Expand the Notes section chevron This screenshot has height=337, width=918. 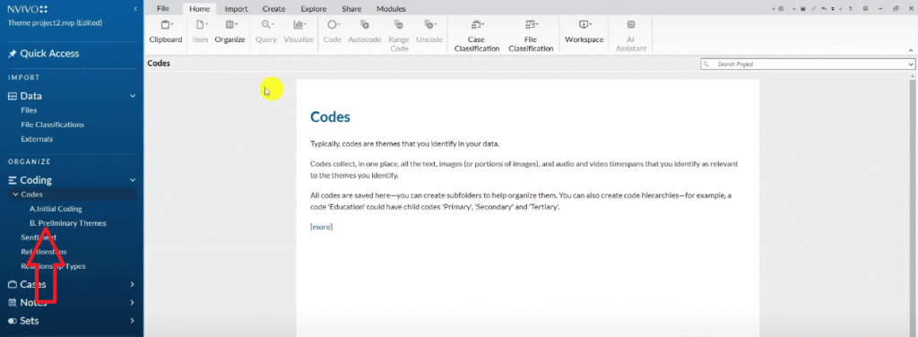133,302
